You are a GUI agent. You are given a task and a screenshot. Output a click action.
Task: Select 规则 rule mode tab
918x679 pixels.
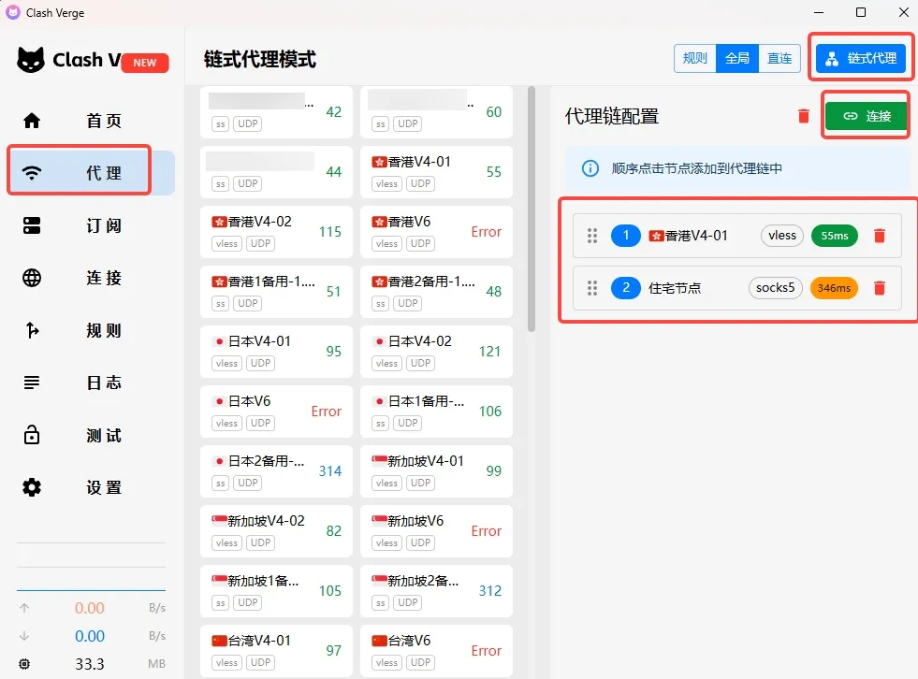[693, 58]
